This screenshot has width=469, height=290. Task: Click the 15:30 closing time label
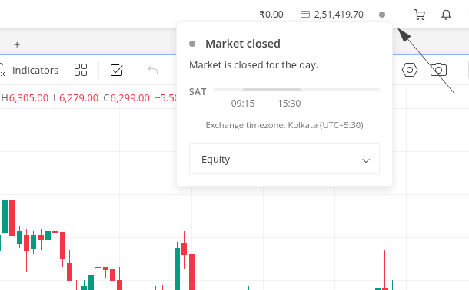(289, 104)
